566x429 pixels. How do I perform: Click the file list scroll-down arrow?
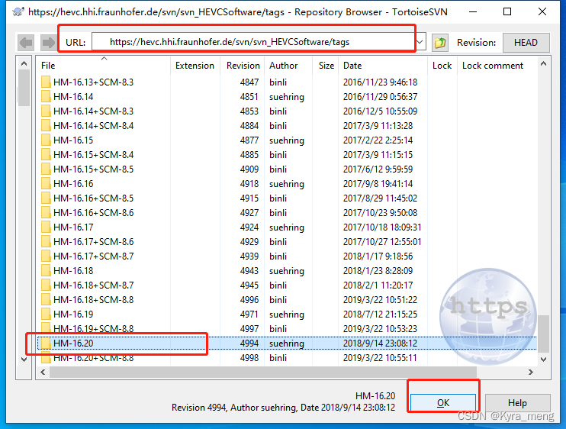[x=543, y=360]
